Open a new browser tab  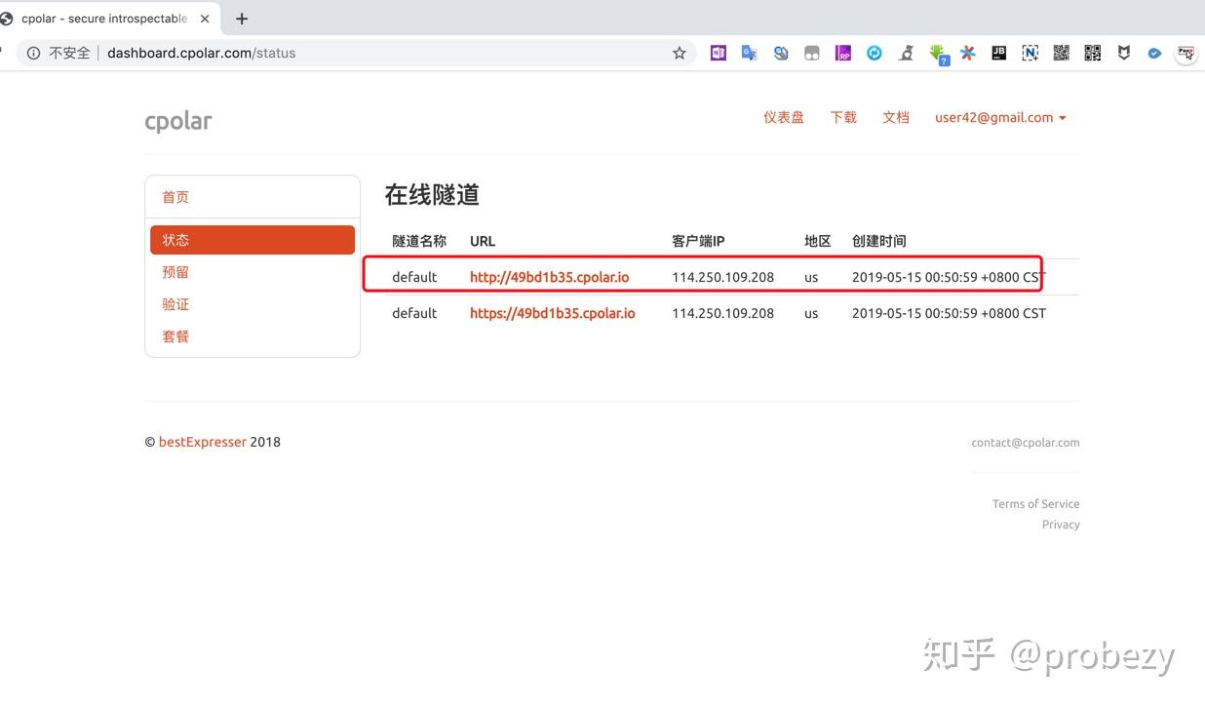[240, 18]
